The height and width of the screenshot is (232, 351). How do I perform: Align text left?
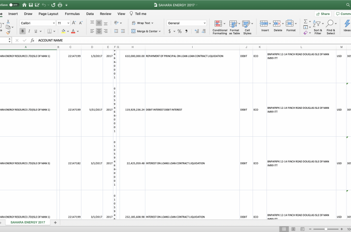coord(92,31)
